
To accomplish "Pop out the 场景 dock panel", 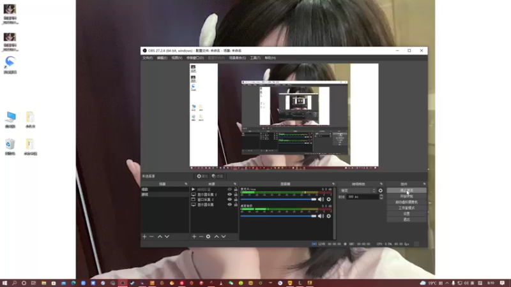I will pyautogui.click(x=186, y=184).
